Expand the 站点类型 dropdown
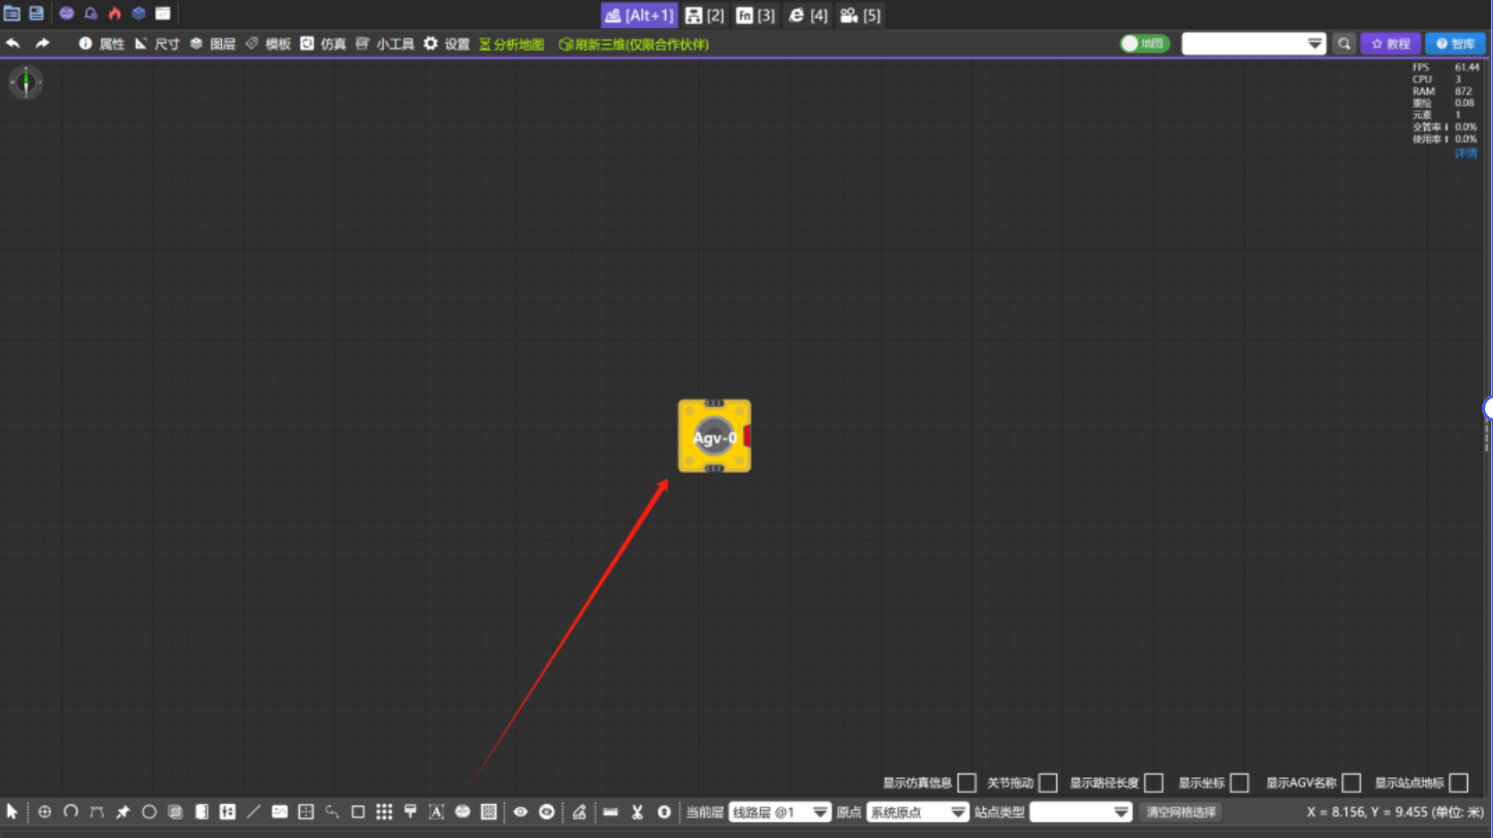This screenshot has width=1493, height=838. (x=1081, y=812)
